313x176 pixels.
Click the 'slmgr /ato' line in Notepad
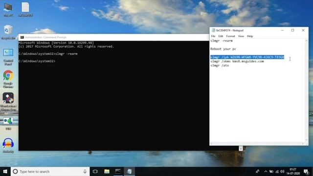[220, 66]
